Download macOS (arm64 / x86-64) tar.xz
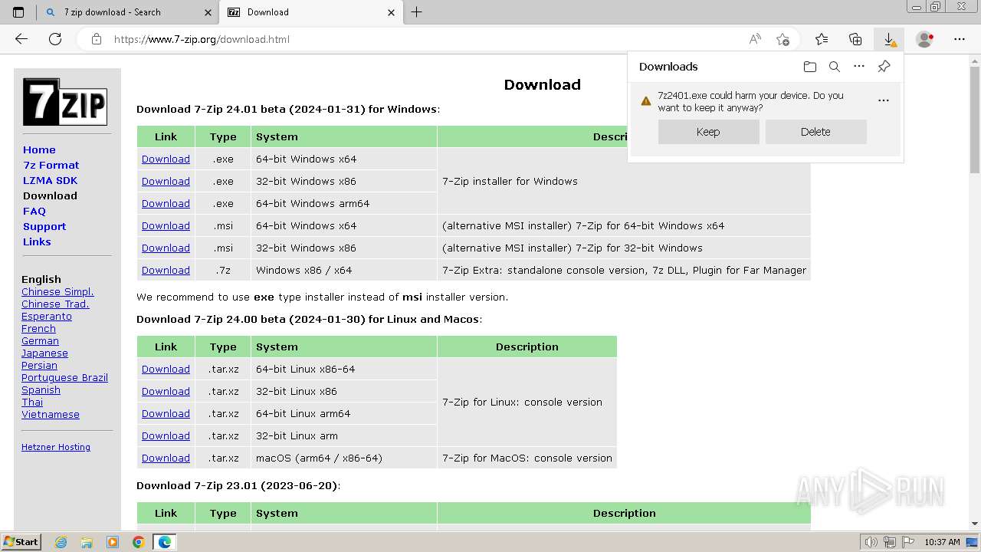Image resolution: width=981 pixels, height=552 pixels. (166, 458)
